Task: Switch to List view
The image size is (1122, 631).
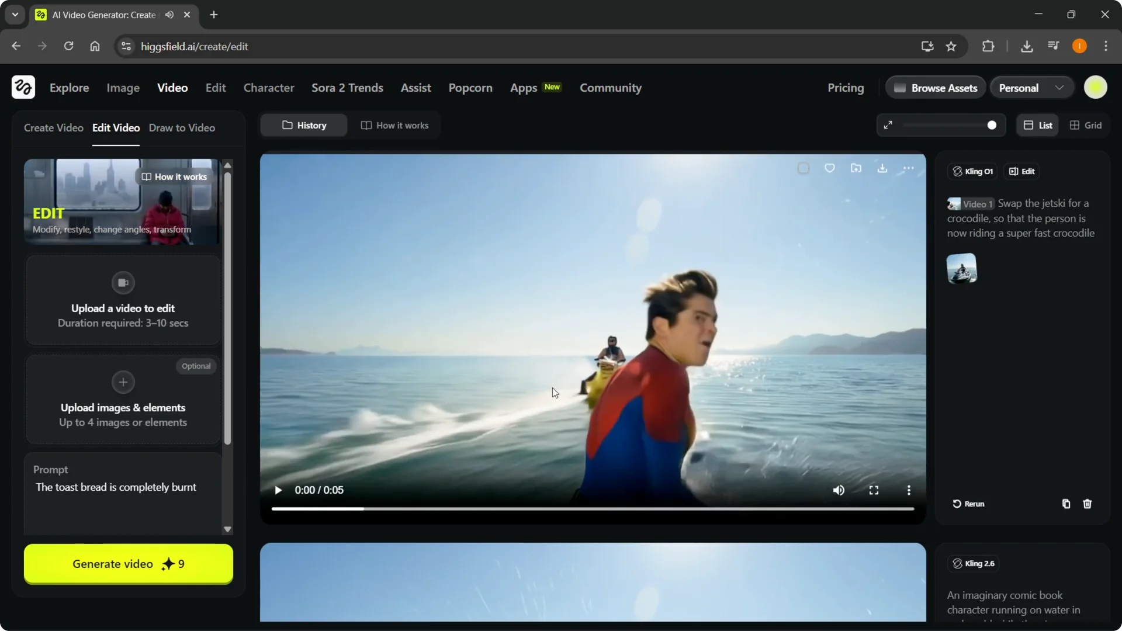Action: click(x=1038, y=125)
